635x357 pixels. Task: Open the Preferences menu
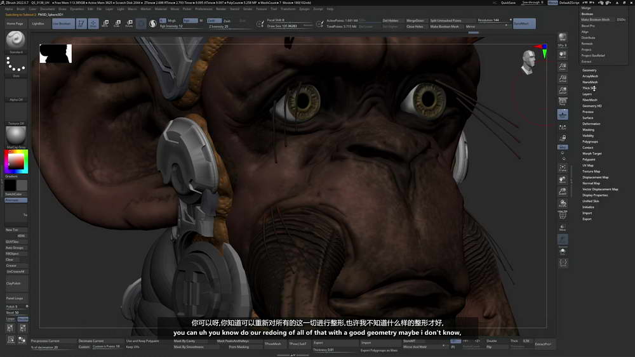click(204, 9)
